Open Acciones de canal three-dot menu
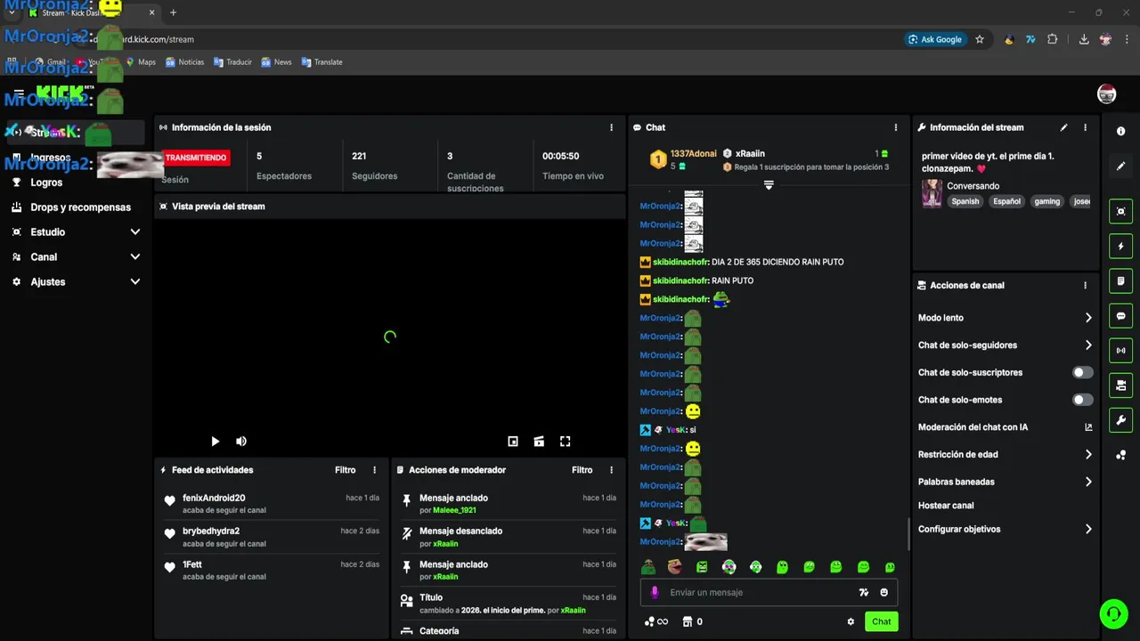 click(1085, 286)
